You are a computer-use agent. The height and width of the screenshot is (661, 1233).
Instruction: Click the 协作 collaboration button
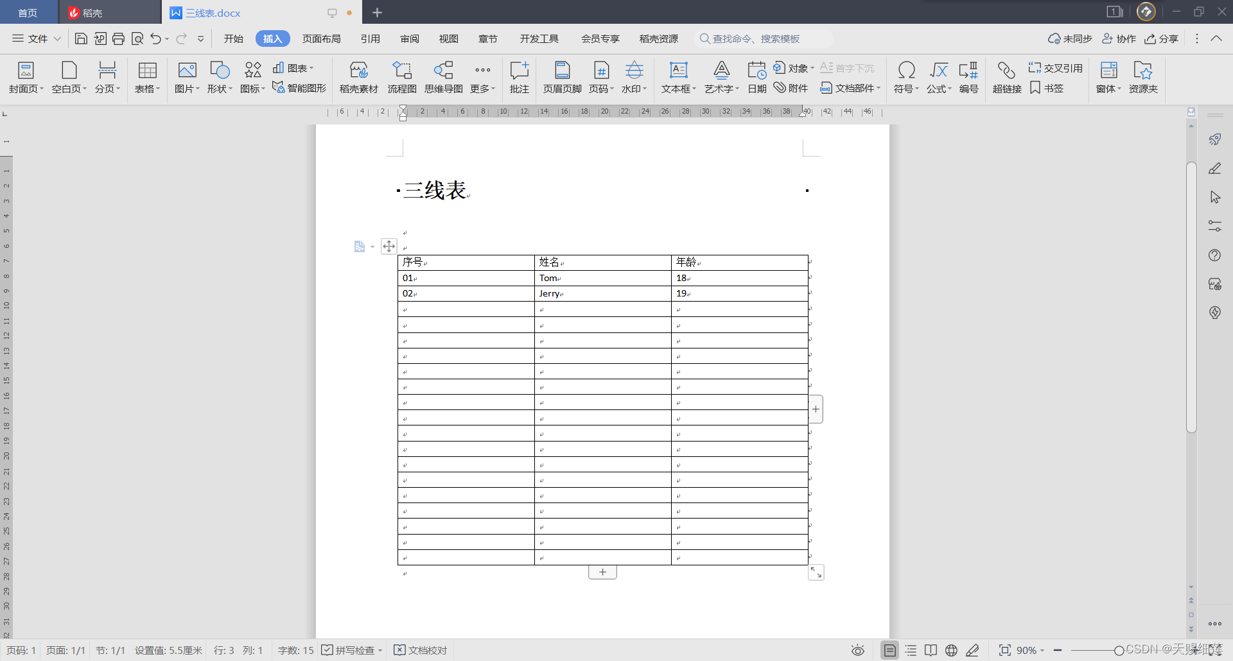pos(1119,39)
